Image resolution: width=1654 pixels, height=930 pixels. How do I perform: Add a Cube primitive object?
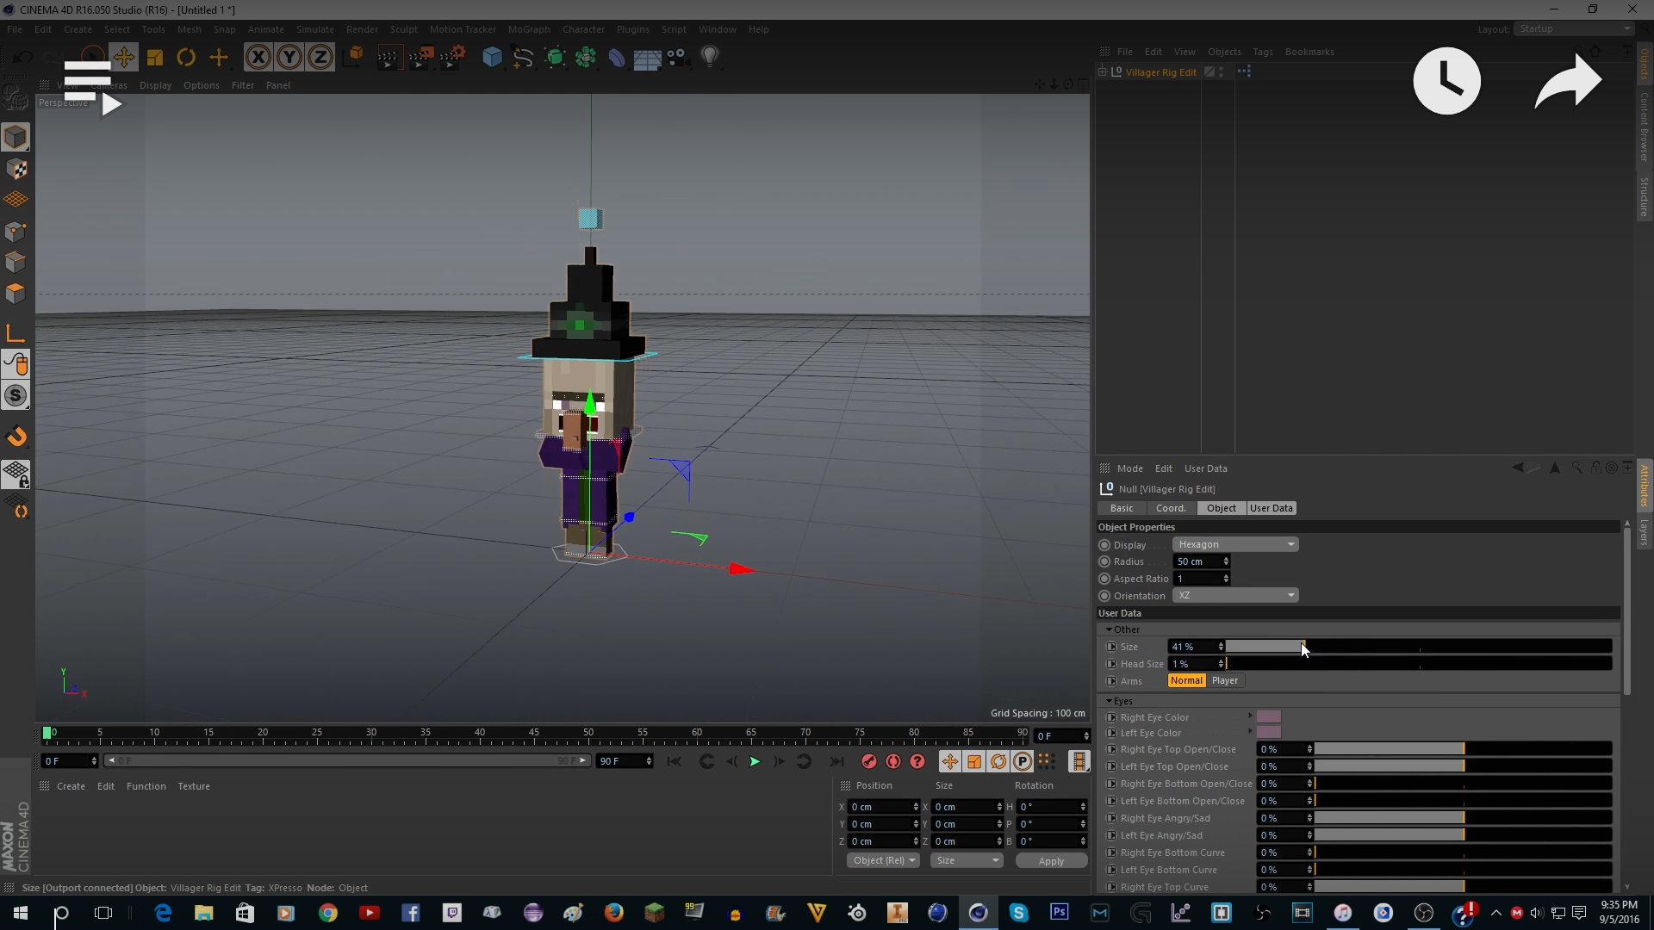tap(492, 58)
